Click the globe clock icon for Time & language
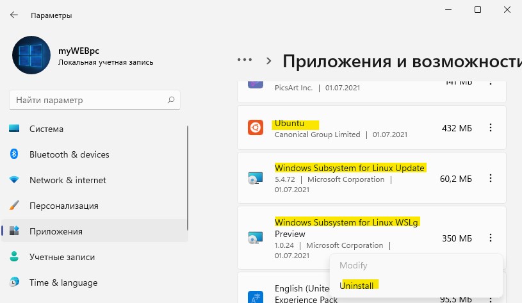522x303 pixels. point(14,282)
